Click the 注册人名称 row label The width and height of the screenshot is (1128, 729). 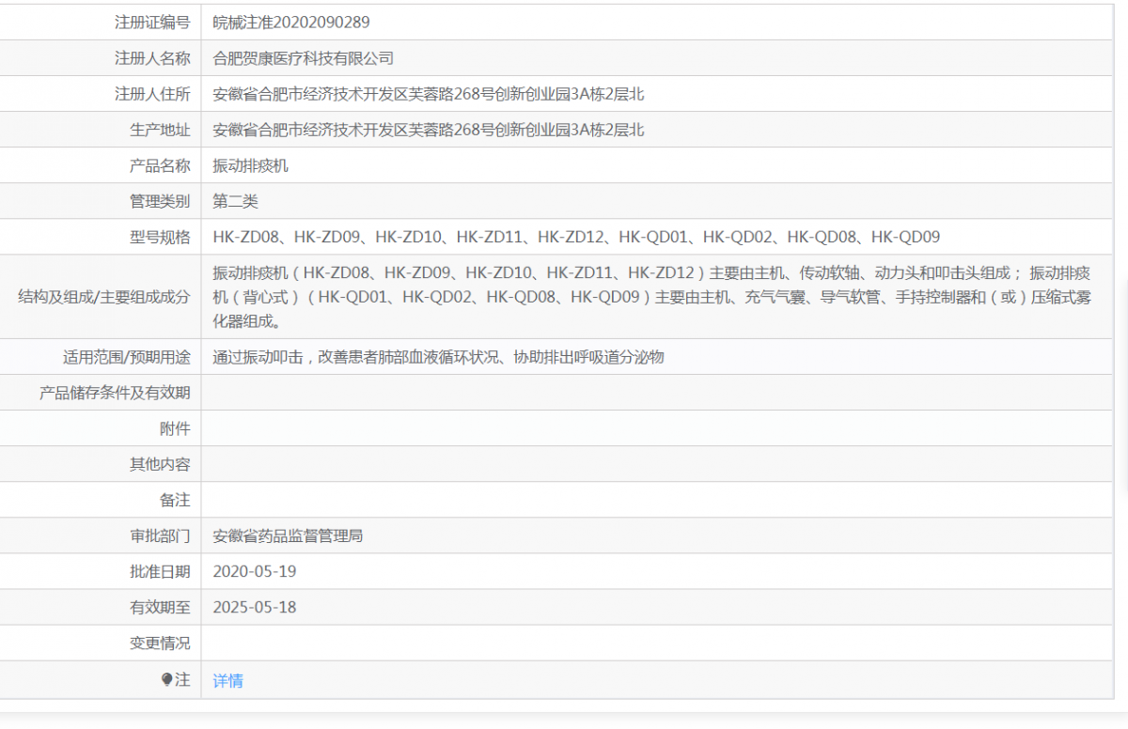(152, 58)
